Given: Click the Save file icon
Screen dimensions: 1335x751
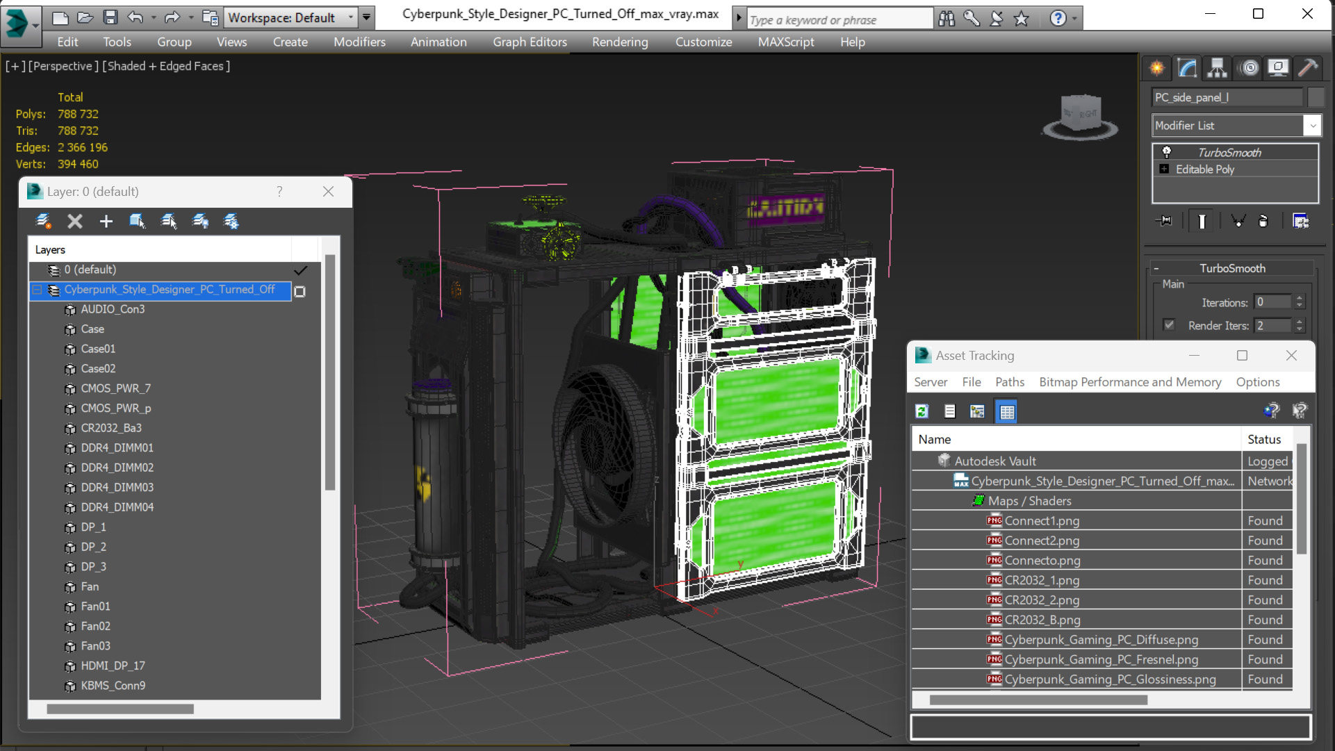Looking at the screenshot, I should [x=110, y=17].
